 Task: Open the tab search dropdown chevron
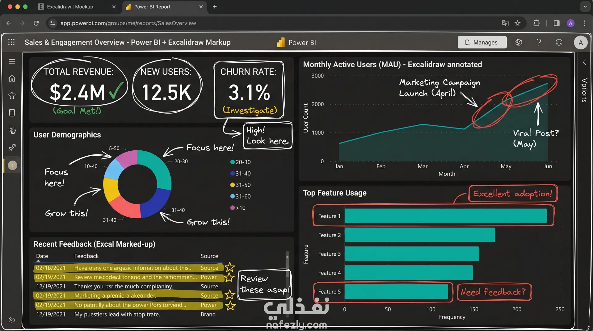[x=585, y=7]
